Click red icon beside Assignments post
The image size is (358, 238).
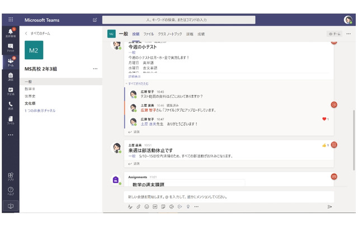tap(334, 177)
